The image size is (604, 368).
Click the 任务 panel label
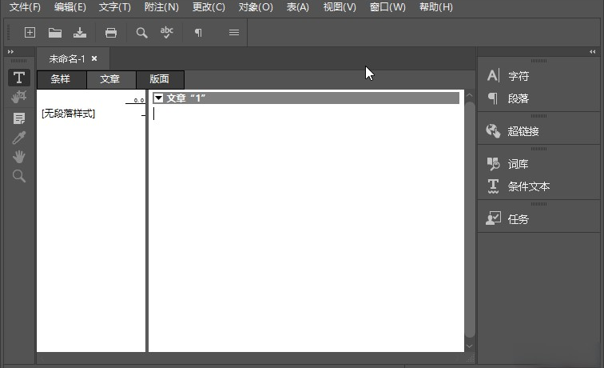(518, 219)
